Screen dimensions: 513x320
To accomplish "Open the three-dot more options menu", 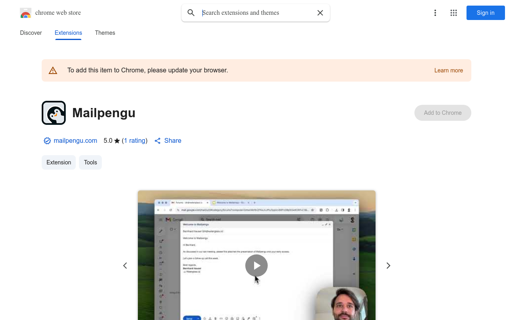I will pos(435,13).
